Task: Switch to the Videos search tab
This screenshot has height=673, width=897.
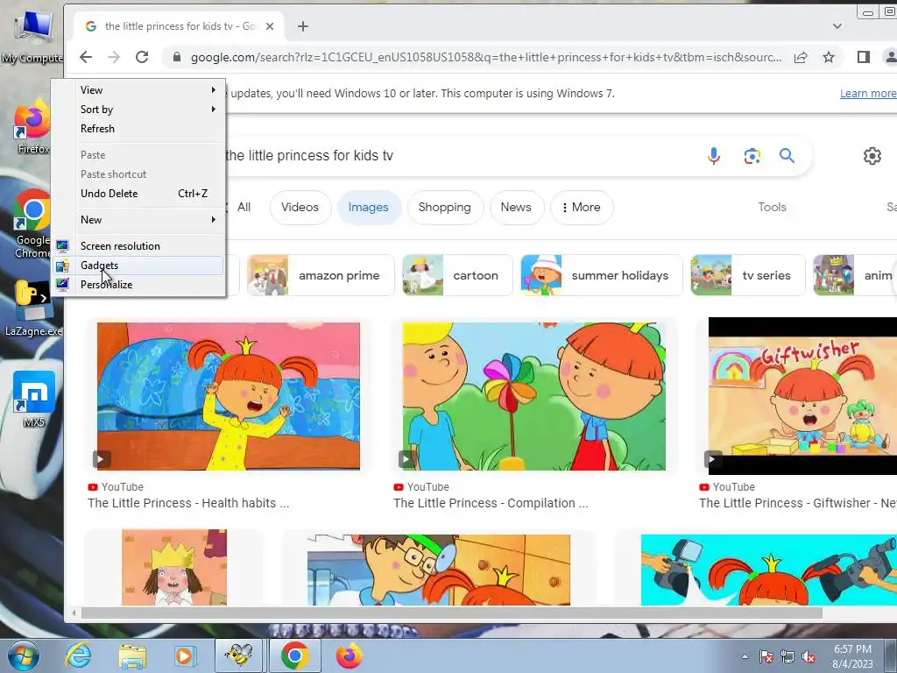Action: pyautogui.click(x=300, y=207)
